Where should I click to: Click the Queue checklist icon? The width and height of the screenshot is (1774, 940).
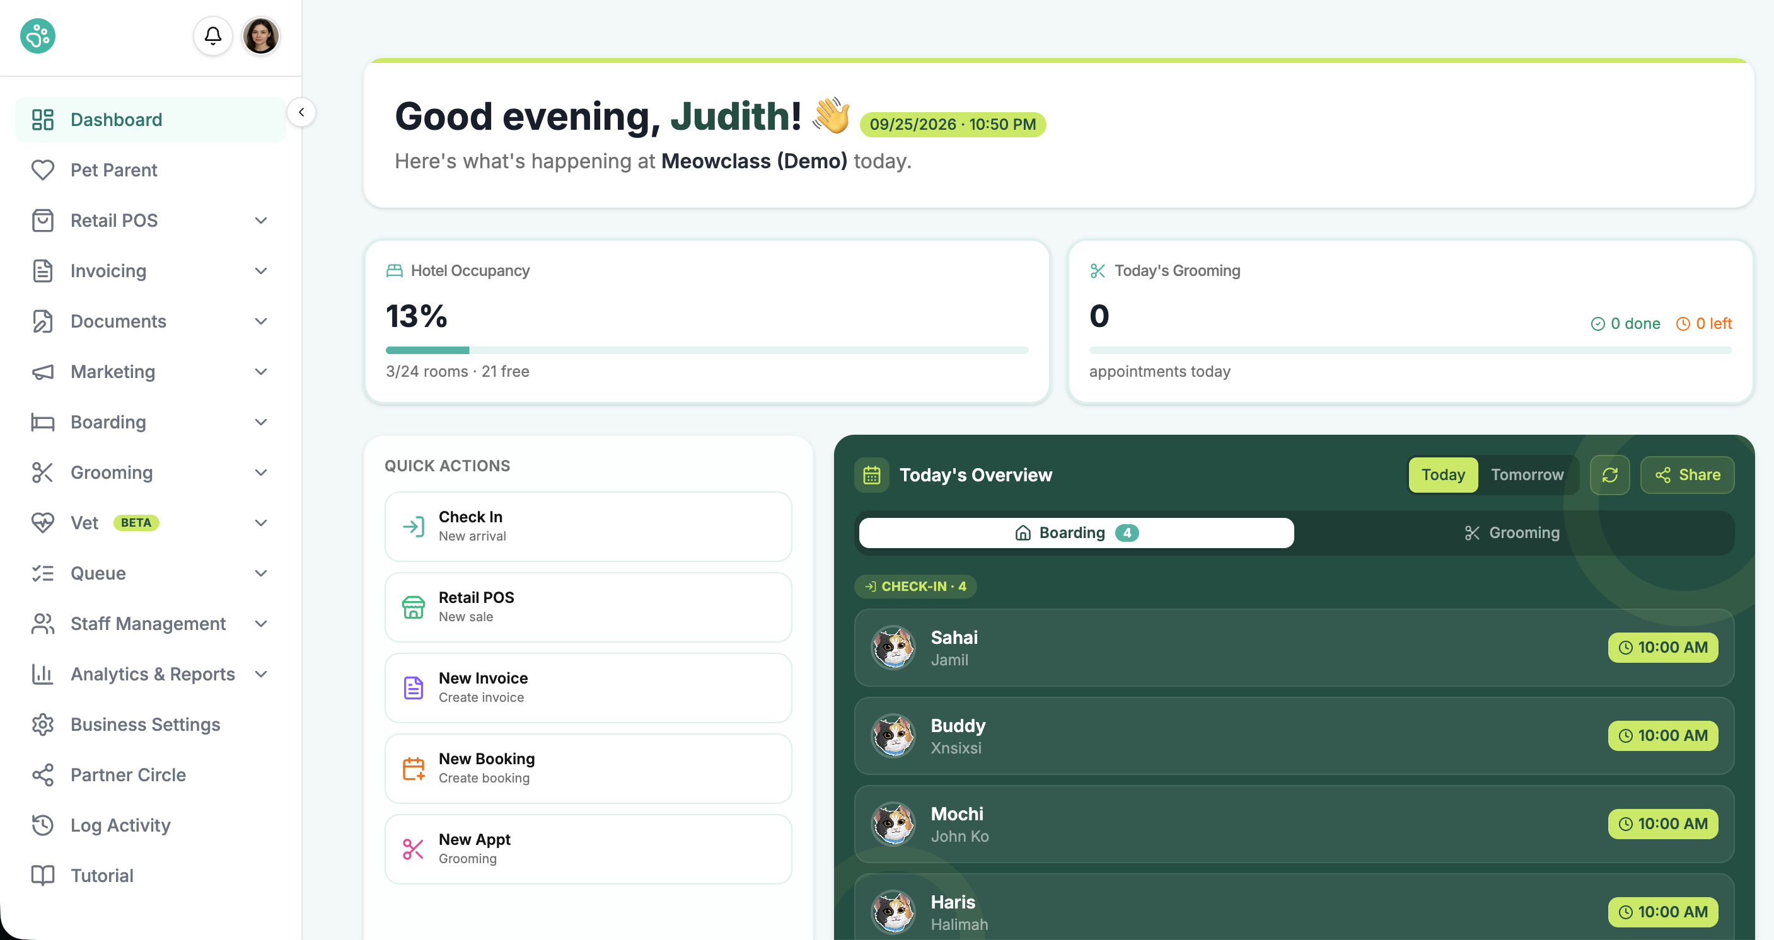click(x=43, y=573)
